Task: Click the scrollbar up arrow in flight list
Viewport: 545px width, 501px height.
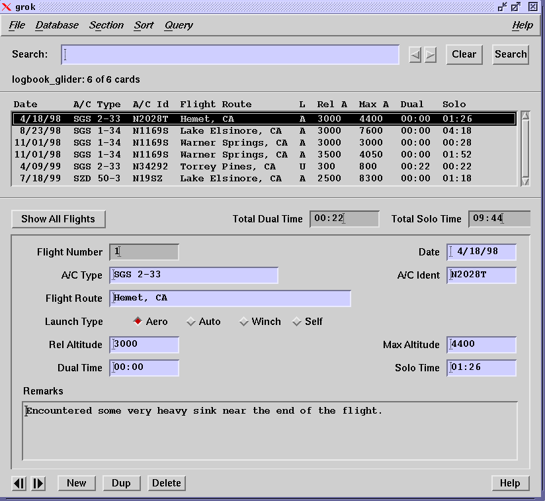Action: [526, 116]
